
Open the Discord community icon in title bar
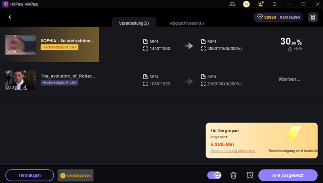point(232,4)
